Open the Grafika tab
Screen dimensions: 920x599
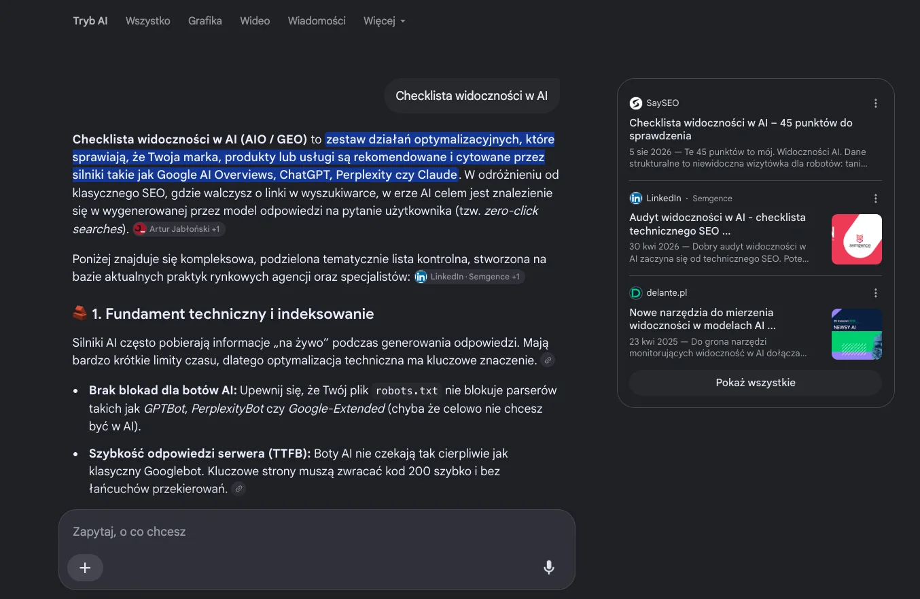pos(205,21)
